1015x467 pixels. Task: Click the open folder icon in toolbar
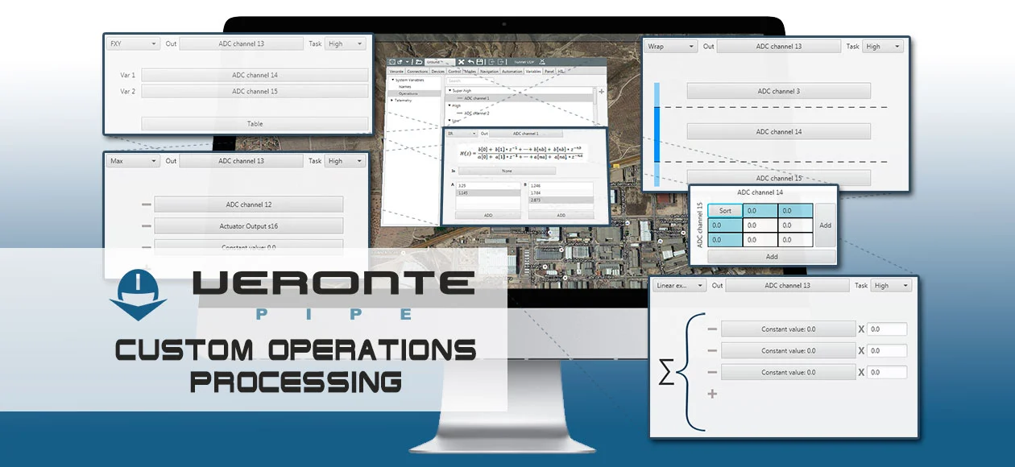pos(418,62)
